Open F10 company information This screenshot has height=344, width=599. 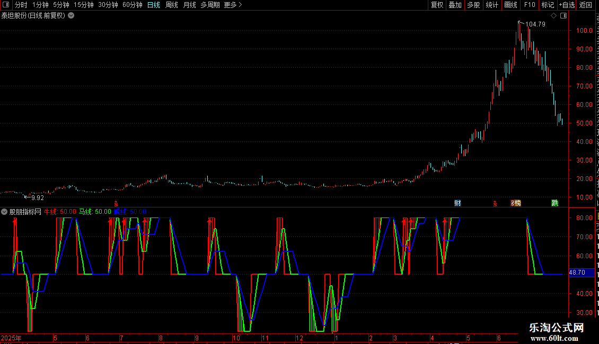tap(530, 5)
